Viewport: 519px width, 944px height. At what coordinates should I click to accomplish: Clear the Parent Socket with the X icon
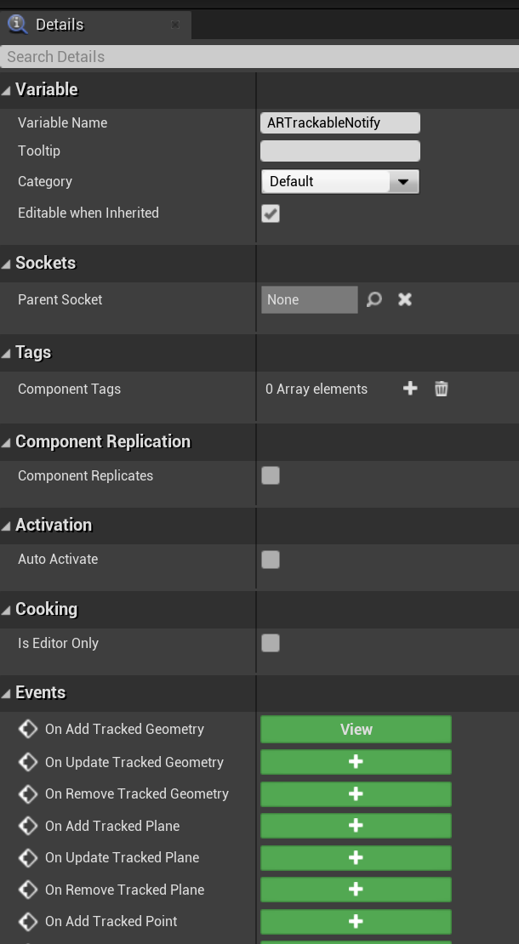(405, 299)
